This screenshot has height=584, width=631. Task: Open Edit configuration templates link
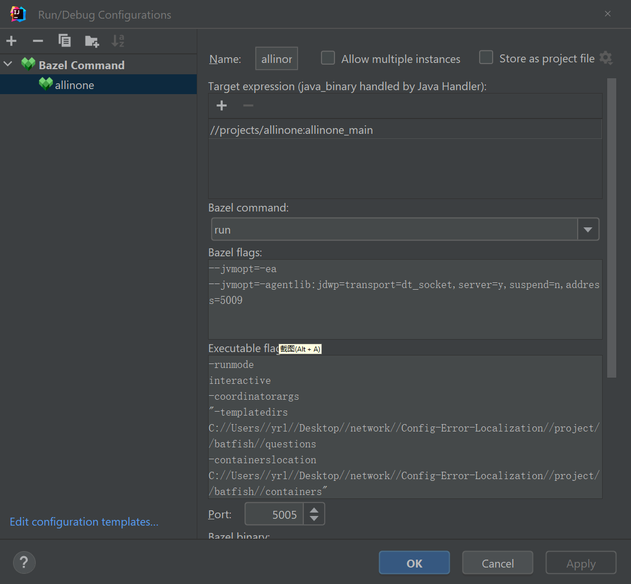point(84,522)
